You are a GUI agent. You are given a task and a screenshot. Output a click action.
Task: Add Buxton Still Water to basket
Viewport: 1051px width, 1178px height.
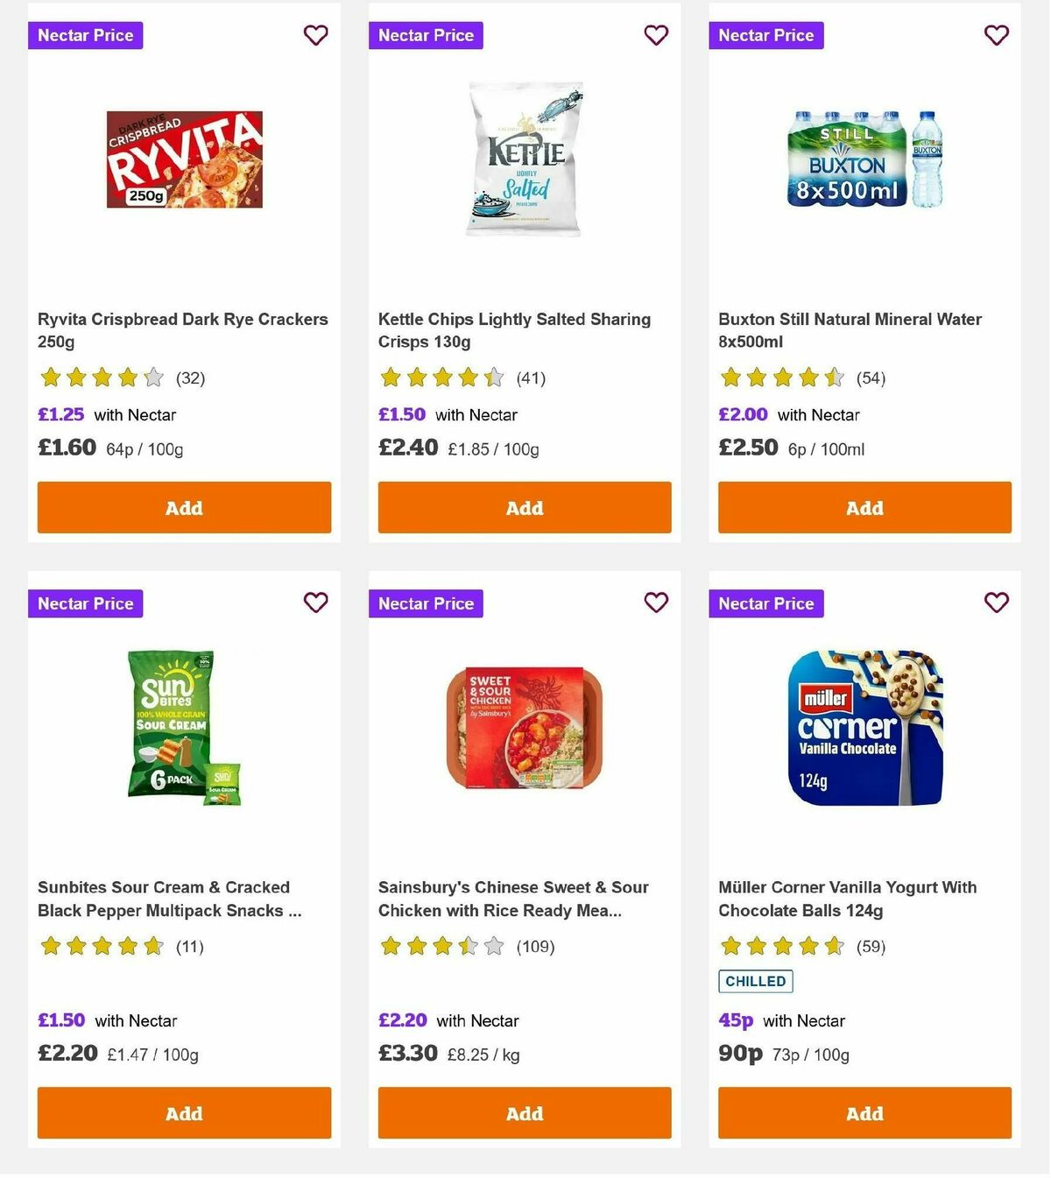(864, 507)
